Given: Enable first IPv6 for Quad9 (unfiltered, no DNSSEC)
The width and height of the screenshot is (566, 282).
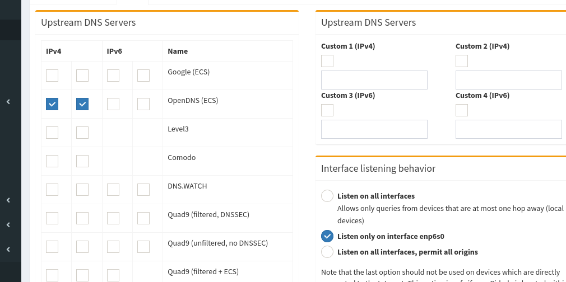Looking at the screenshot, I should (113, 247).
